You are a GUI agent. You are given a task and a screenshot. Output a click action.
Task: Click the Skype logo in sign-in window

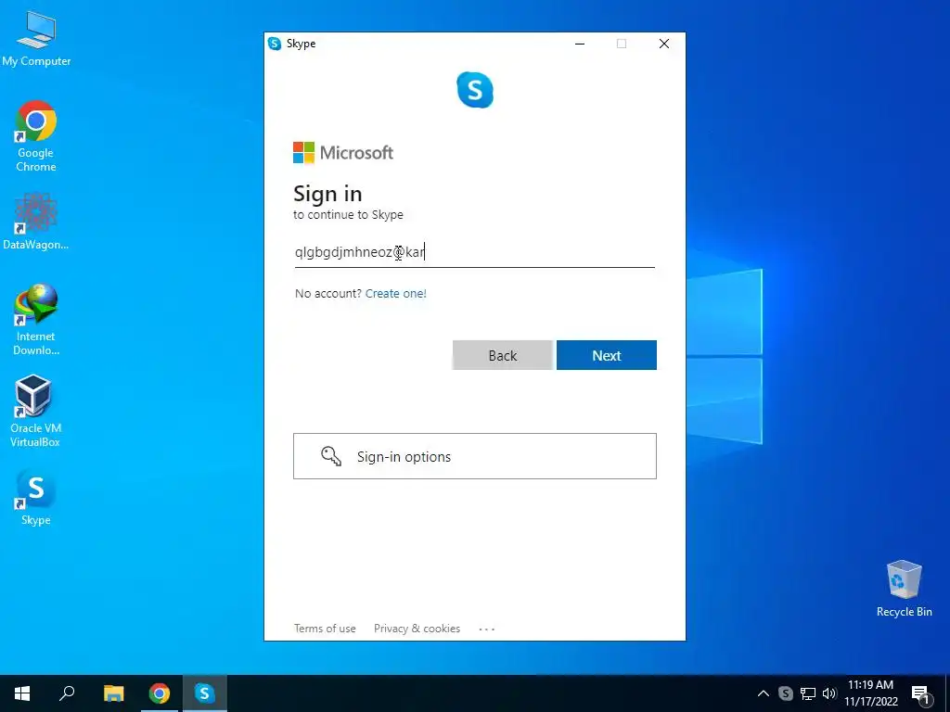475,90
